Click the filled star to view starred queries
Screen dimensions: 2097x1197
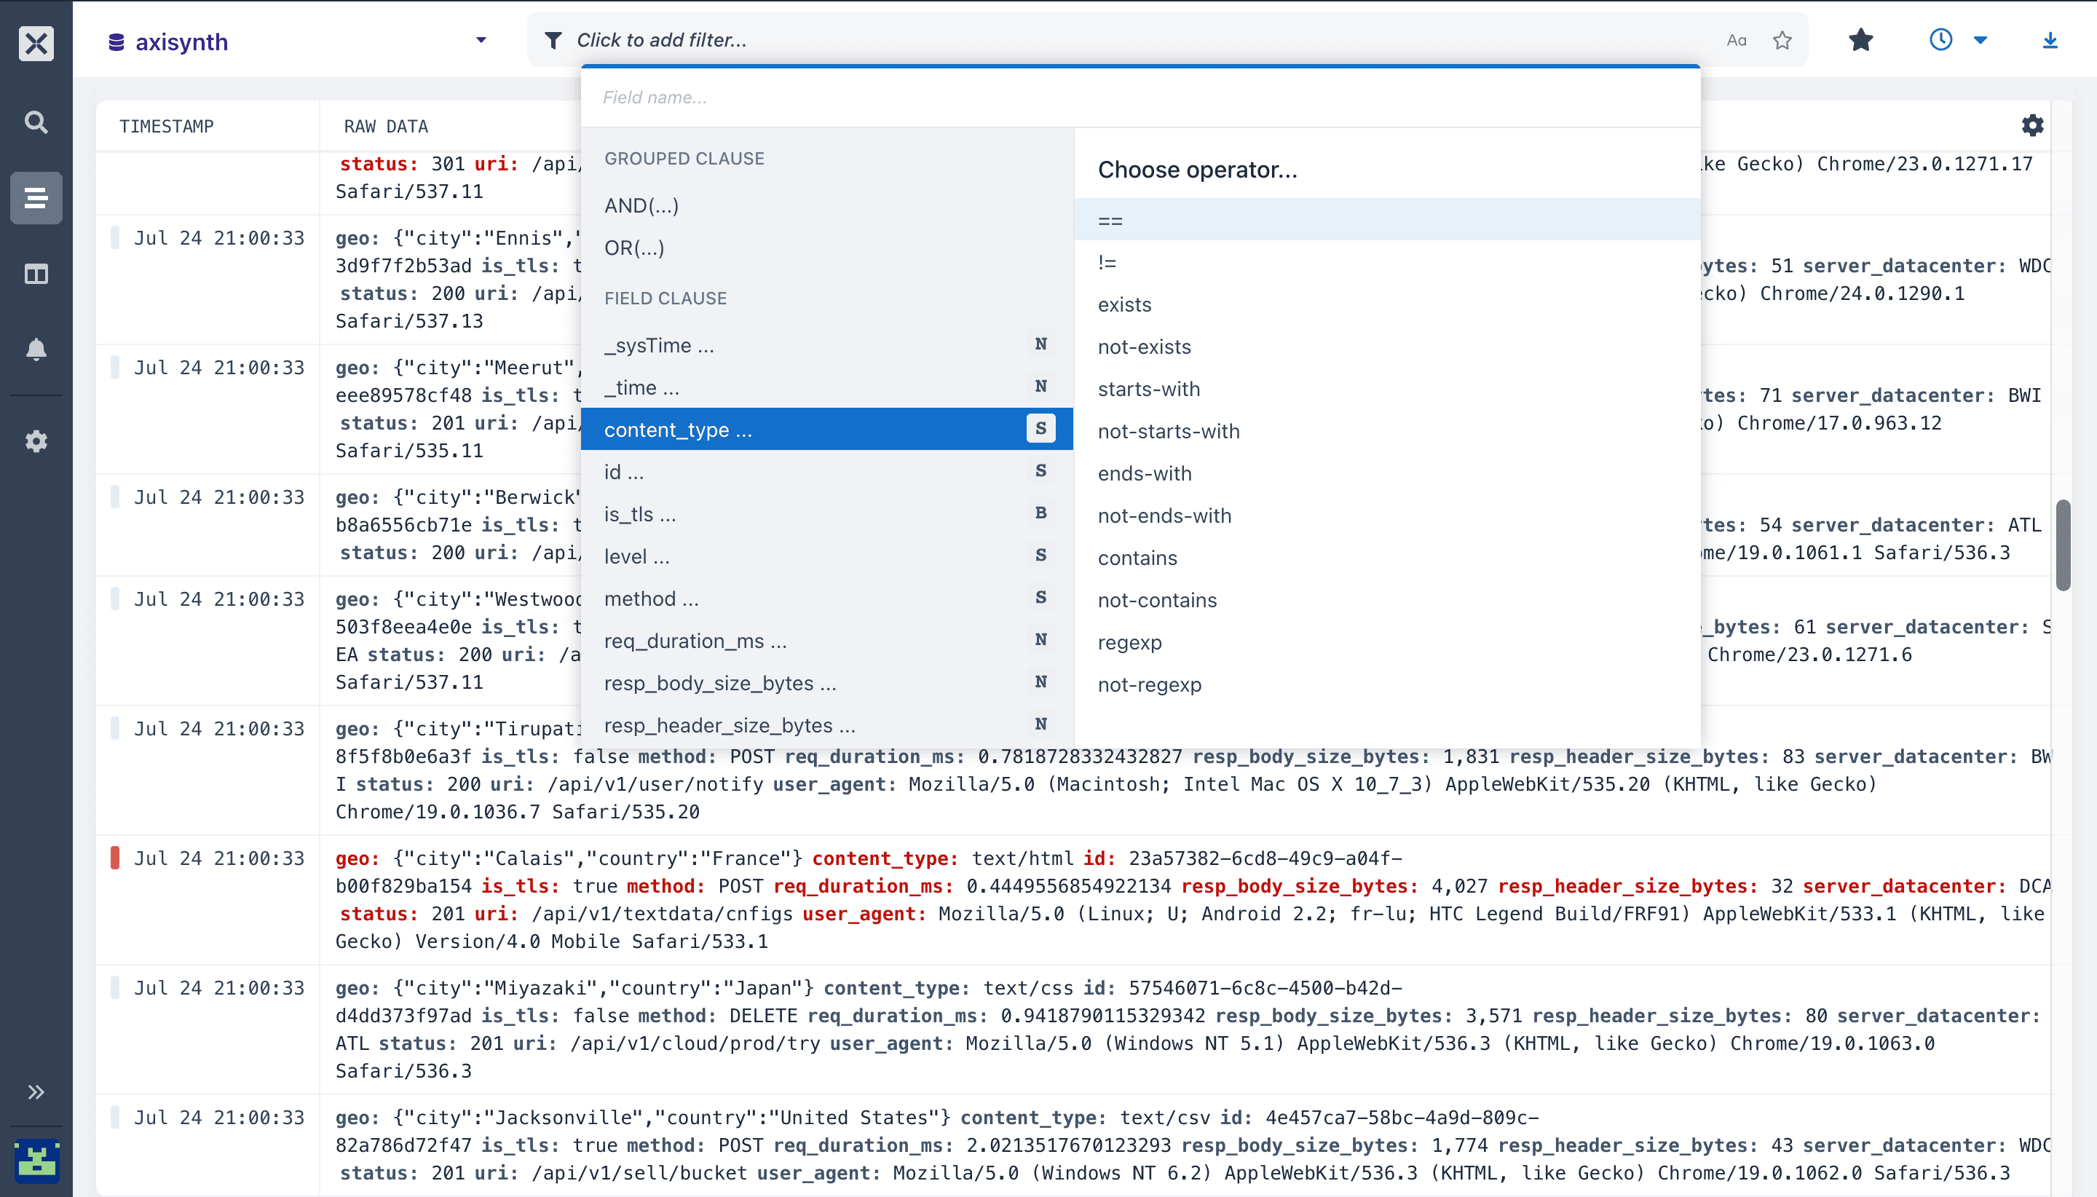click(x=1860, y=39)
